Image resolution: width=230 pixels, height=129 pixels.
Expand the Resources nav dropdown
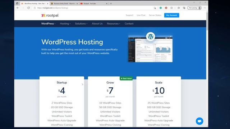click(x=114, y=24)
